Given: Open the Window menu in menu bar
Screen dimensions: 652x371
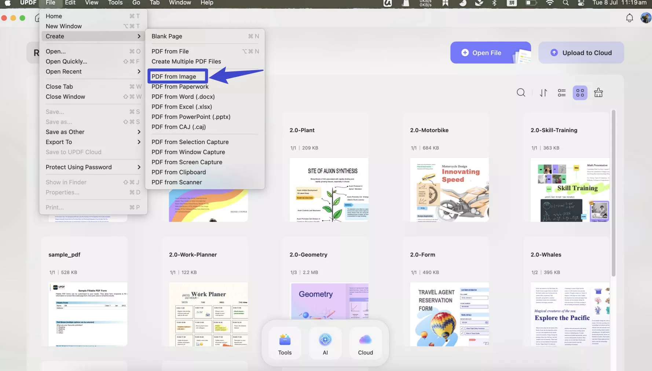Looking at the screenshot, I should click(180, 3).
